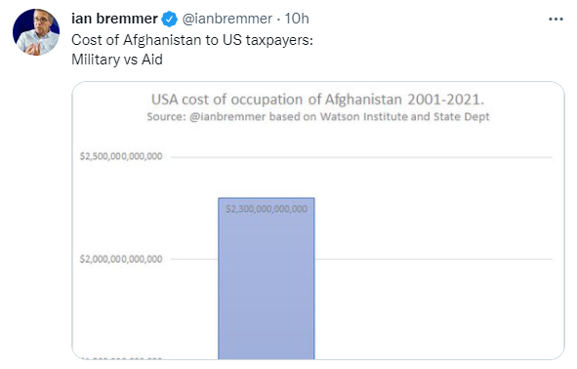577x369 pixels.
Task: Open the @ianbremmer handle link in header
Action: pos(227,19)
